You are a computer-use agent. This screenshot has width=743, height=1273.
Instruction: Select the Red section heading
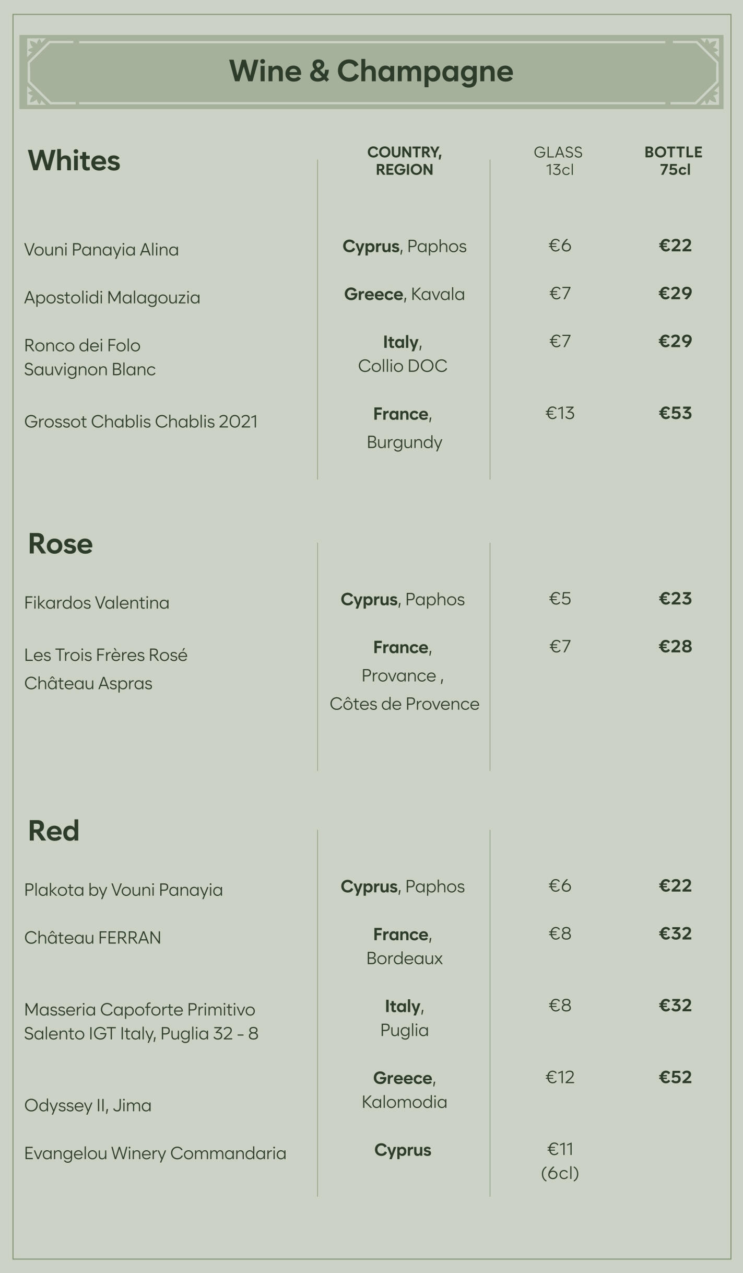click(53, 831)
